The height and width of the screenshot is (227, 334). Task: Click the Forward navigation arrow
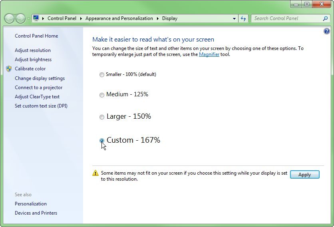20,18
